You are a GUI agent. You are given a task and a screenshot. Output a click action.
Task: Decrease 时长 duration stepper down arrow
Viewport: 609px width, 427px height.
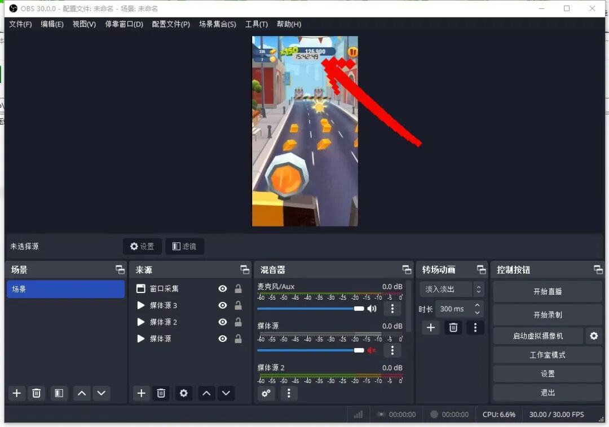tap(478, 313)
